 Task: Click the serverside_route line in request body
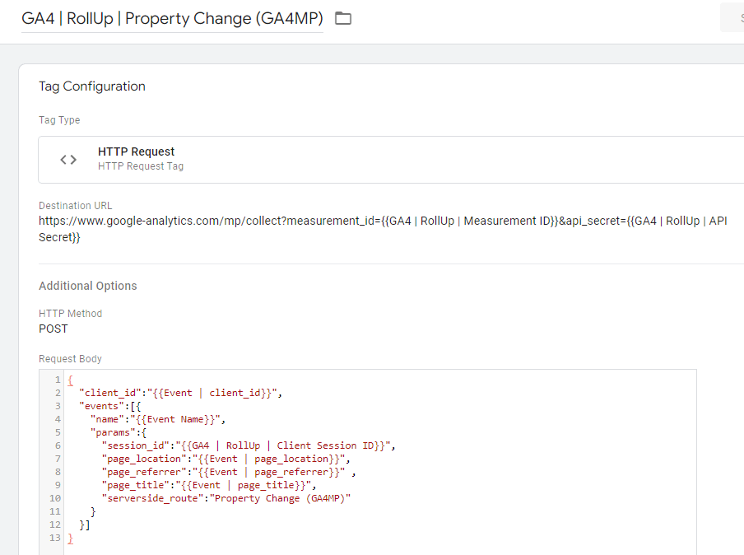coord(226,498)
